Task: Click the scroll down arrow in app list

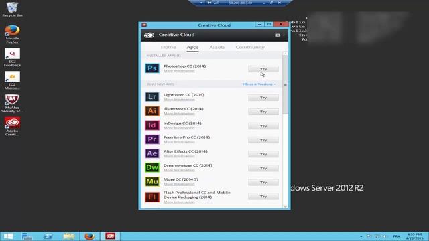Action: pos(285,207)
